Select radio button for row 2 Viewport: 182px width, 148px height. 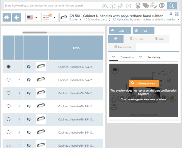(x=9, y=80)
